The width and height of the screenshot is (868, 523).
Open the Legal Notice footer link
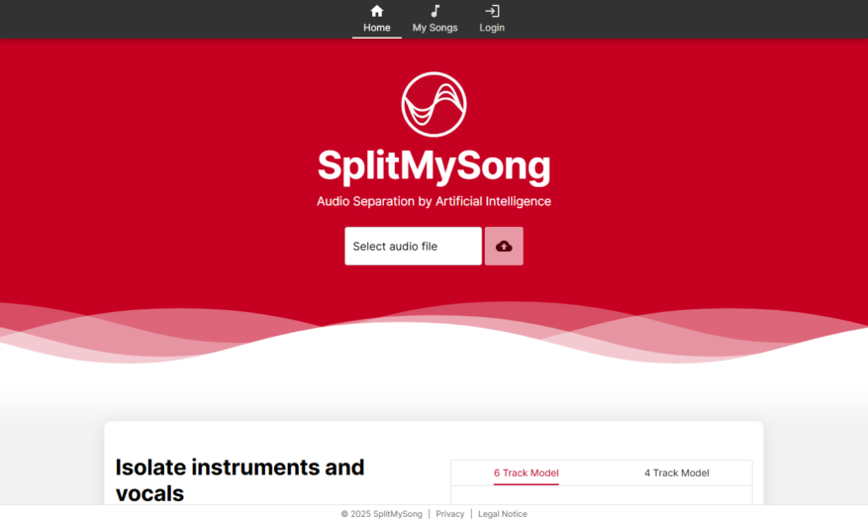[x=502, y=514]
